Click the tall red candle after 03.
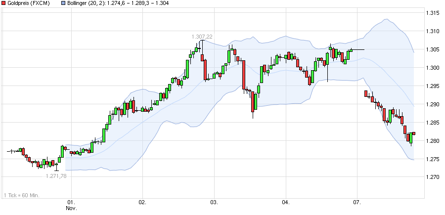 [x=243, y=74]
